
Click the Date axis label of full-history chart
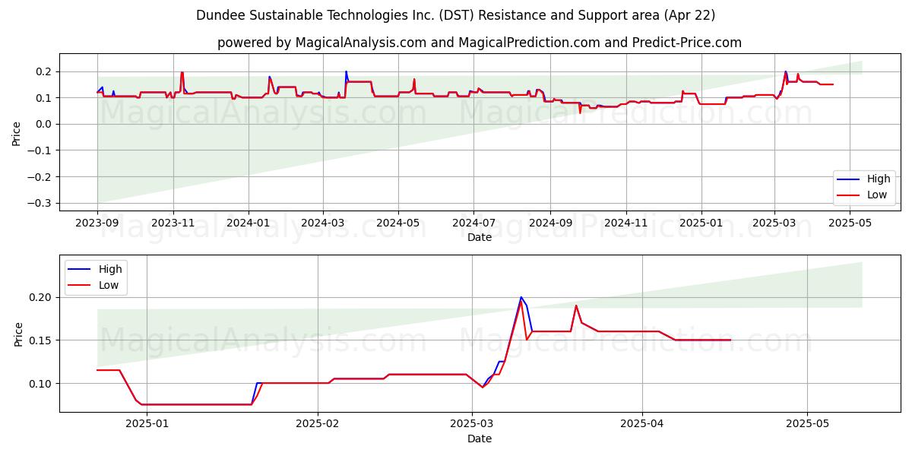(x=480, y=237)
